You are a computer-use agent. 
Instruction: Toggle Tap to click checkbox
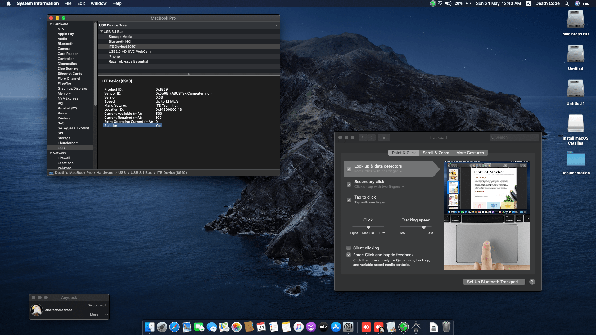(x=349, y=200)
